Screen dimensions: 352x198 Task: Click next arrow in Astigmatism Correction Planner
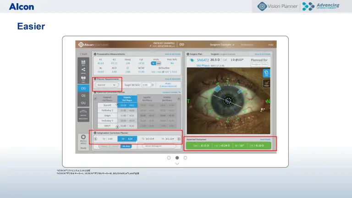tap(179, 139)
